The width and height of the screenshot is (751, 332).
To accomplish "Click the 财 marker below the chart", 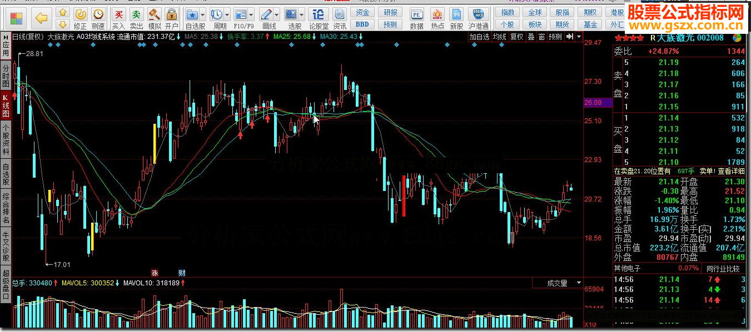I will [x=181, y=273].
